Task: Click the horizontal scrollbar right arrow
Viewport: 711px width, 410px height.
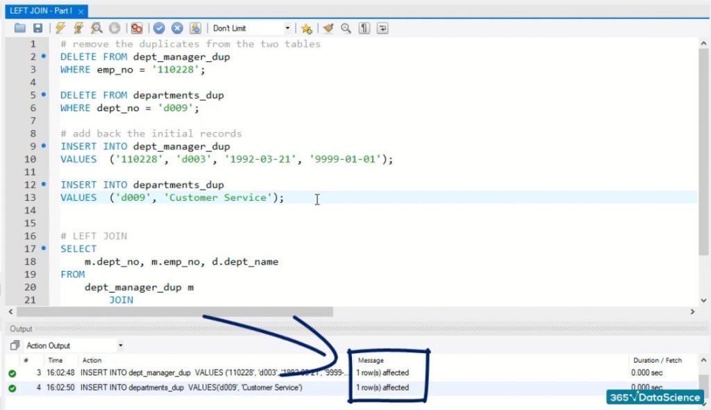Action: pos(692,312)
